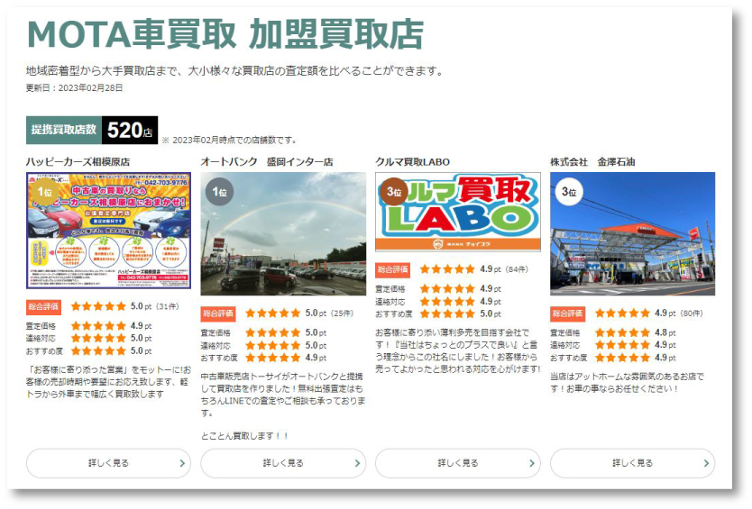Click the MOTA車買取 加盟買取店 heading
The image size is (752, 509).
[225, 34]
